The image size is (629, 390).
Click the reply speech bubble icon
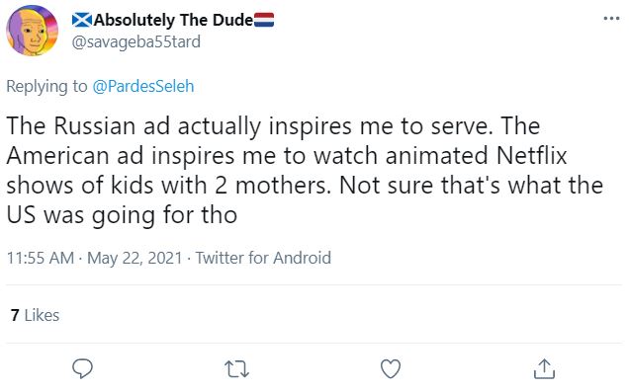pyautogui.click(x=82, y=368)
